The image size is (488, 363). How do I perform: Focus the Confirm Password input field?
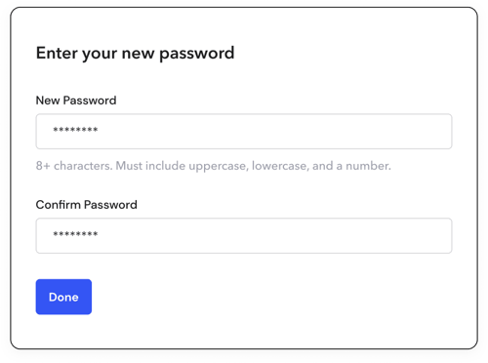(244, 235)
